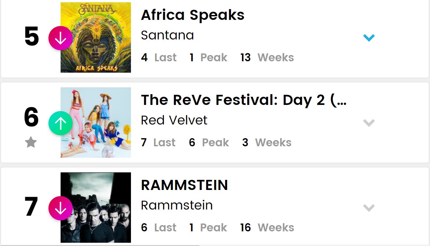
Task: Click the RAMMSTEIN album title
Action: pyautogui.click(x=184, y=185)
